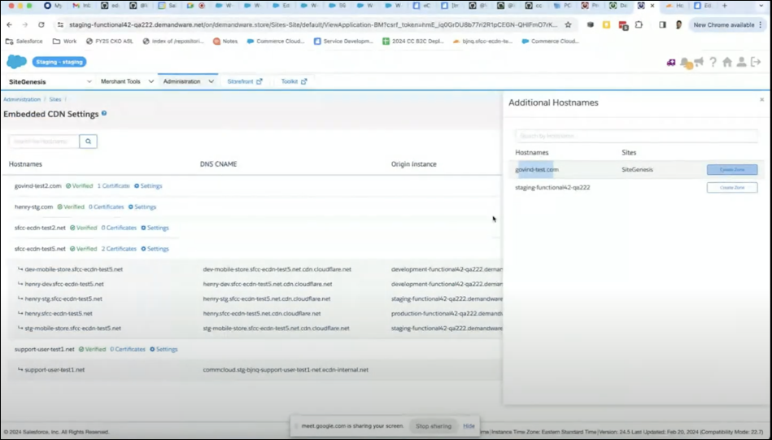Click the Salesforce cloud logo

(17, 62)
